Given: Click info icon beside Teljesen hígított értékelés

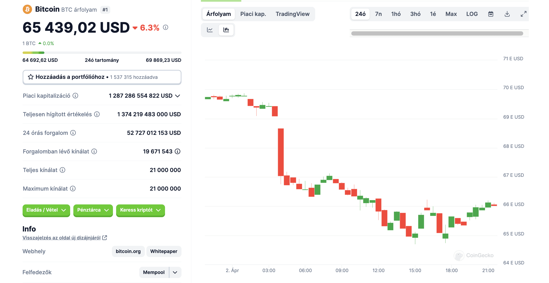Looking at the screenshot, I should (x=97, y=114).
